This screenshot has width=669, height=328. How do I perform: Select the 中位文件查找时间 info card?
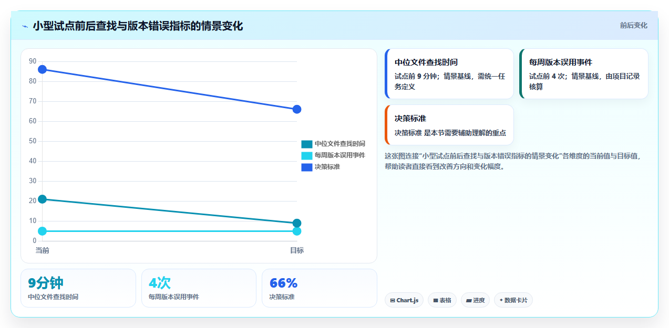click(x=449, y=73)
